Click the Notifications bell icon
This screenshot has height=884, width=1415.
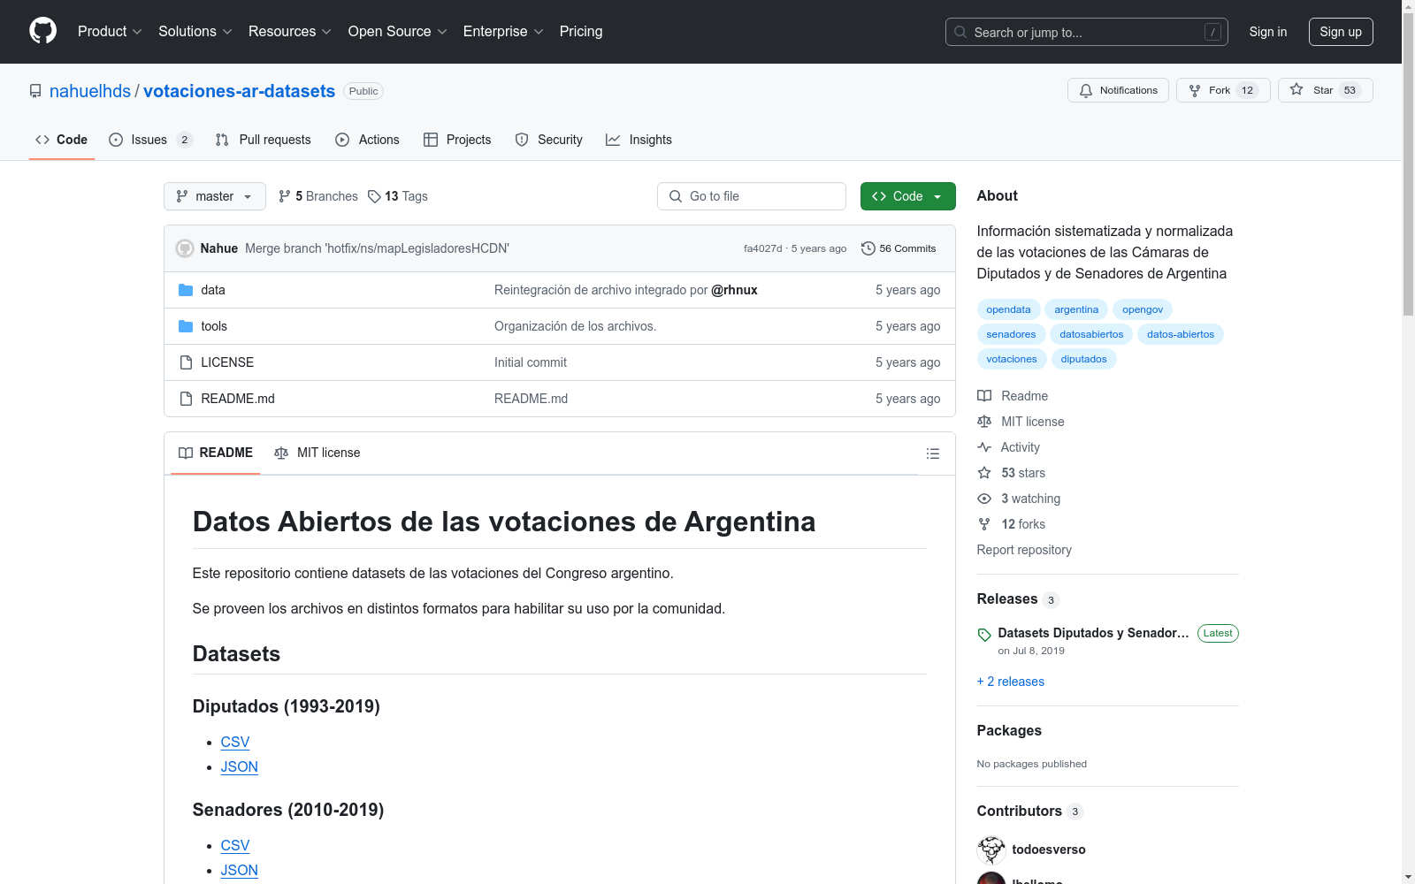(1086, 90)
